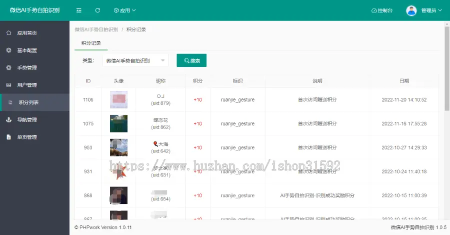The width and height of the screenshot is (450, 235).
Task: Click +10 points in row 1106
Action: coord(197,99)
